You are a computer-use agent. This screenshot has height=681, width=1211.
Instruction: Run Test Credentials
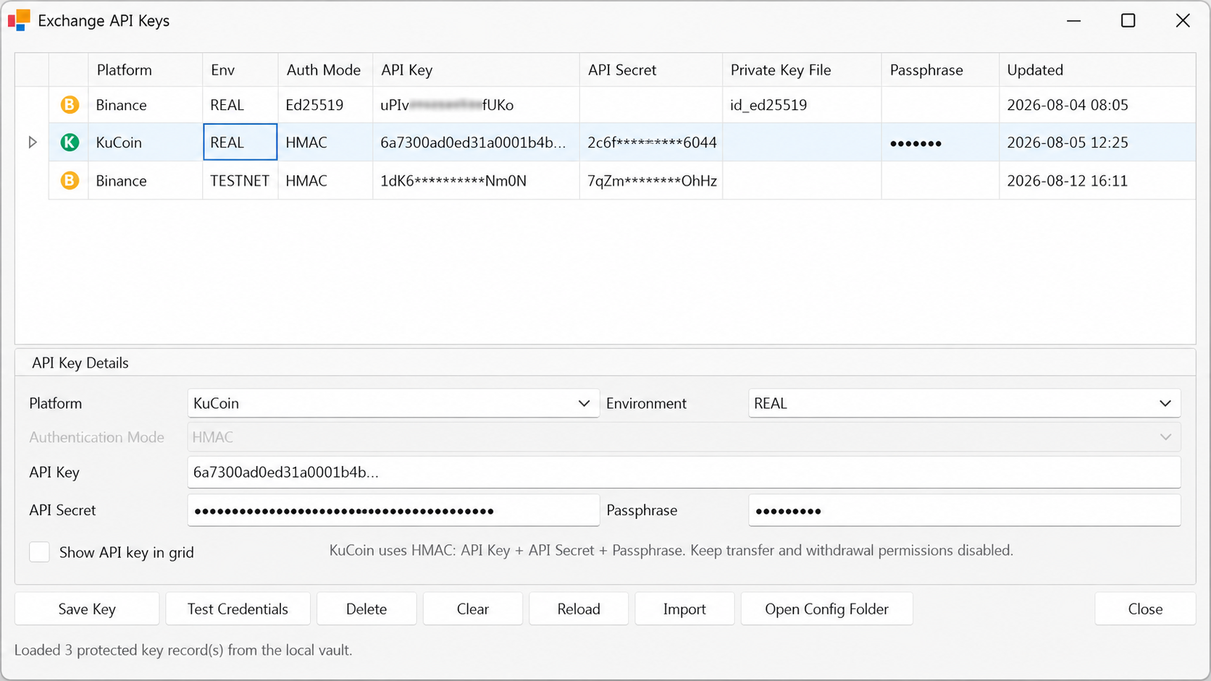click(x=238, y=609)
